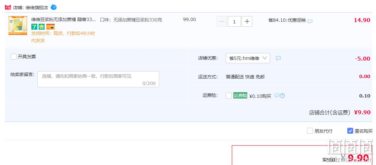Click the quantity input field showing 1
Screen dimensions: 376x165
point(234,22)
